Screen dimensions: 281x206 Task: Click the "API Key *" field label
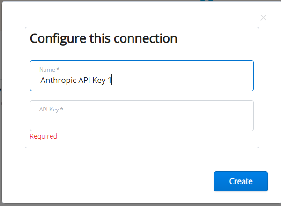51,109
